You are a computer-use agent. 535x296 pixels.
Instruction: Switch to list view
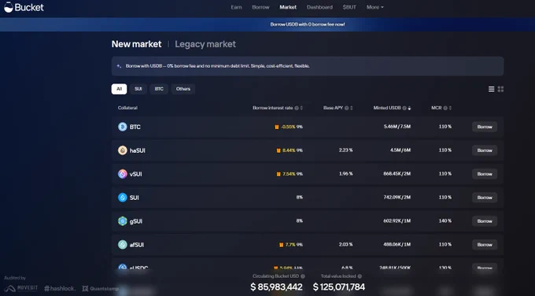pos(491,89)
